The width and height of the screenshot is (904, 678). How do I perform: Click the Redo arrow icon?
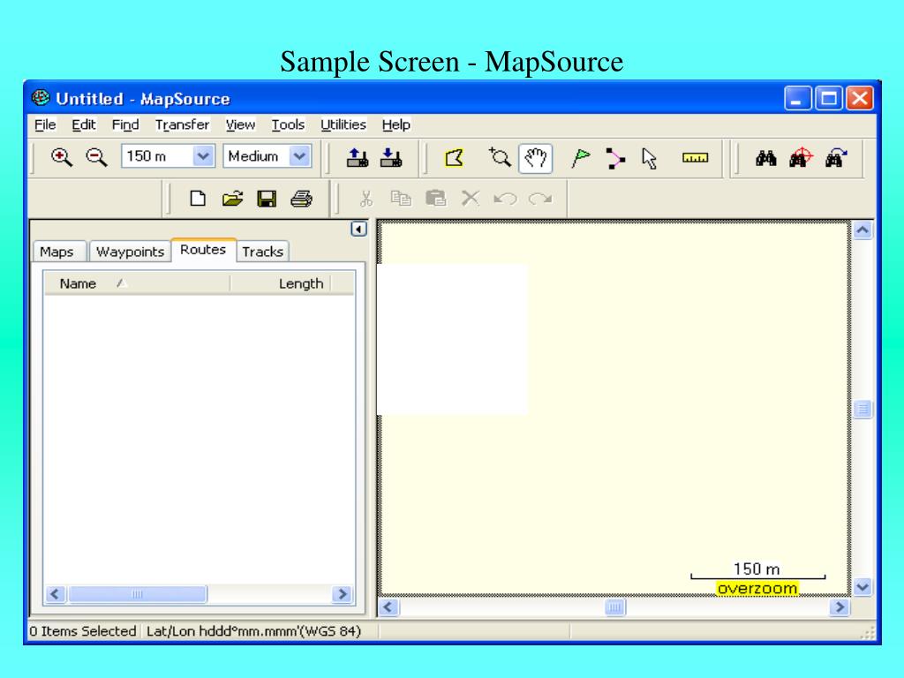[540, 200]
